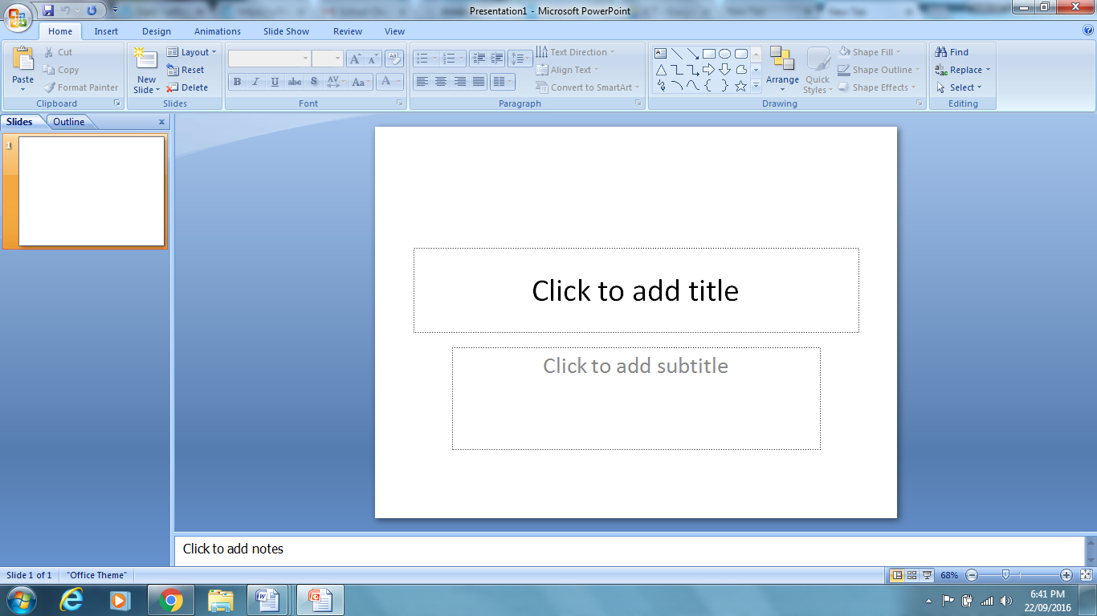
Task: Toggle Bold formatting
Action: [237, 82]
